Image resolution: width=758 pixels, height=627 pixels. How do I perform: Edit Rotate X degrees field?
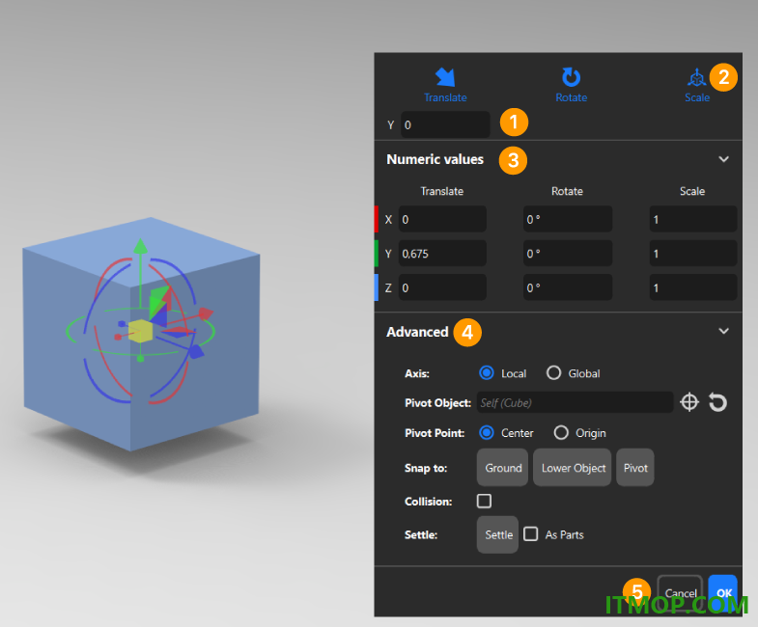coord(568,219)
